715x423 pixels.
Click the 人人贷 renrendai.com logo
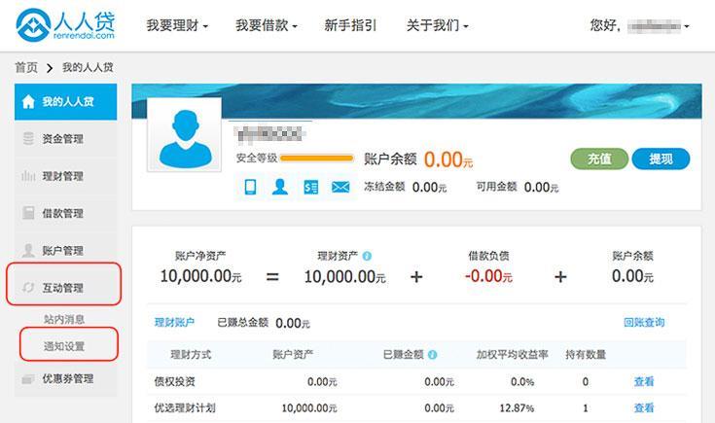click(x=65, y=25)
